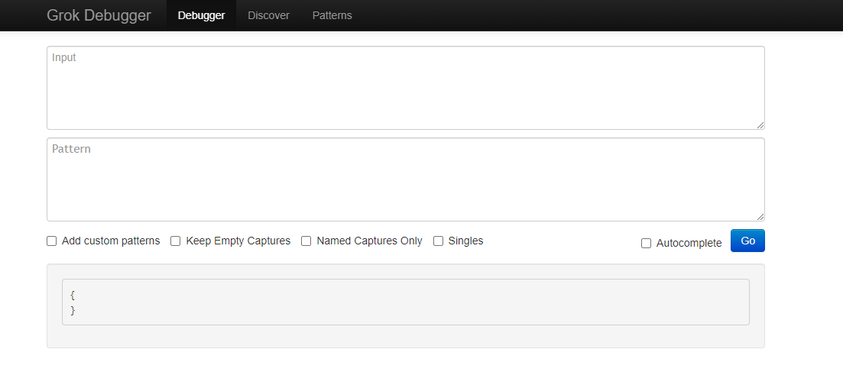This screenshot has height=375, width=843.
Task: Click the Input box resize grip
Action: point(760,125)
